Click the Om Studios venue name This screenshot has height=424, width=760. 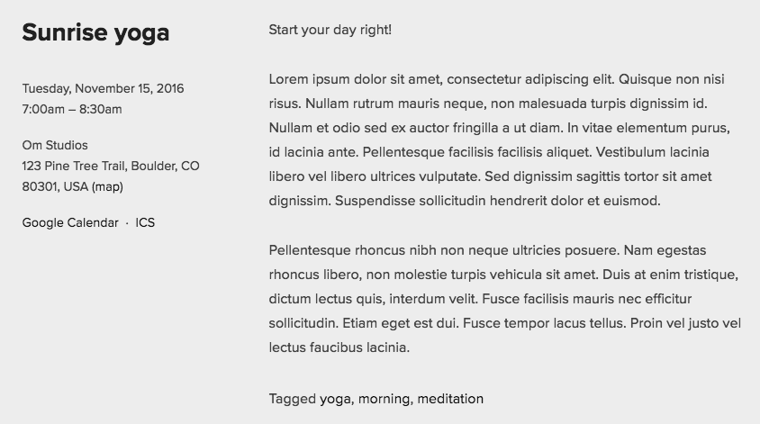tap(55, 145)
